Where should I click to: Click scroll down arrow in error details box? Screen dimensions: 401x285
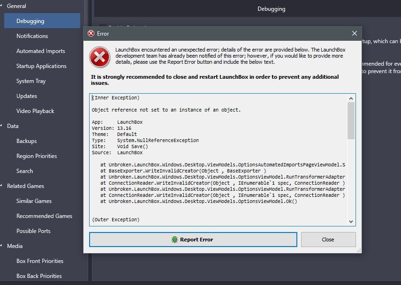tap(351, 222)
